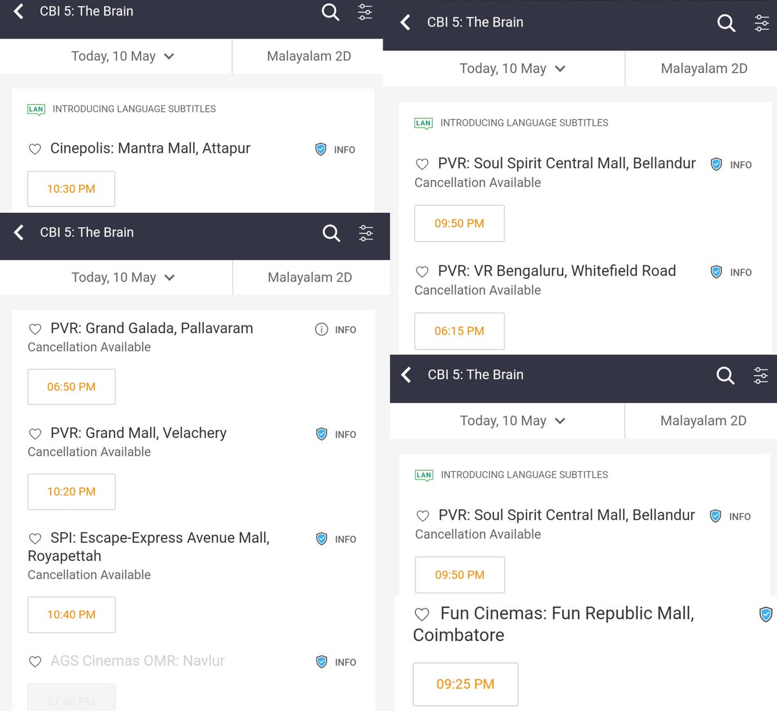Book the 10:20 PM show at Grand Mall Velachery
The height and width of the screenshot is (711, 777).
71,492
